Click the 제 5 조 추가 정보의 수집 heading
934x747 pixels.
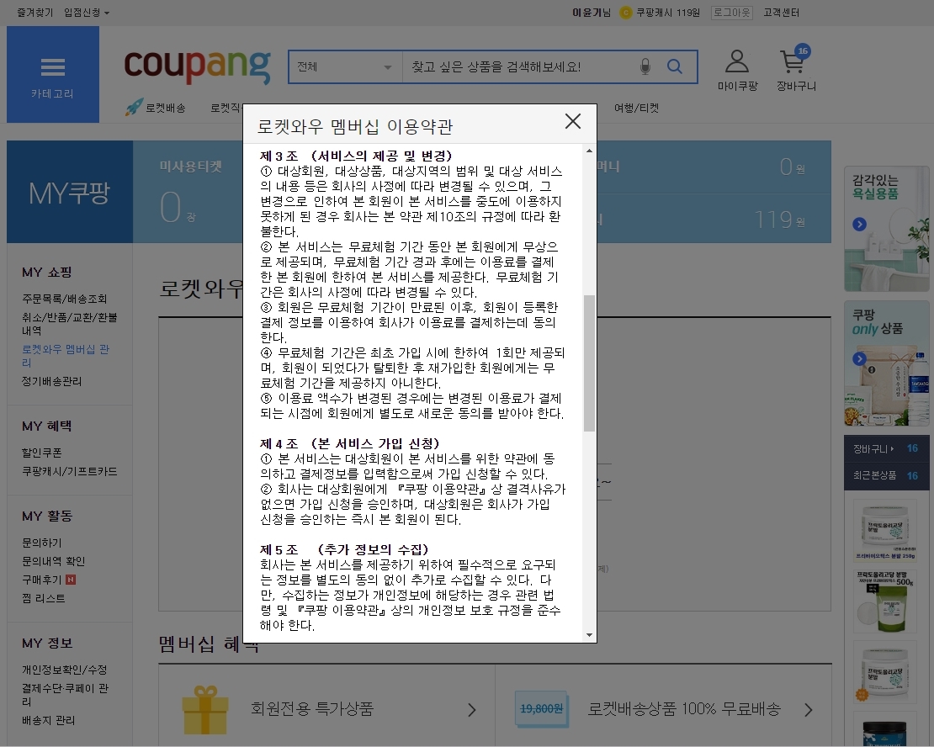point(344,549)
